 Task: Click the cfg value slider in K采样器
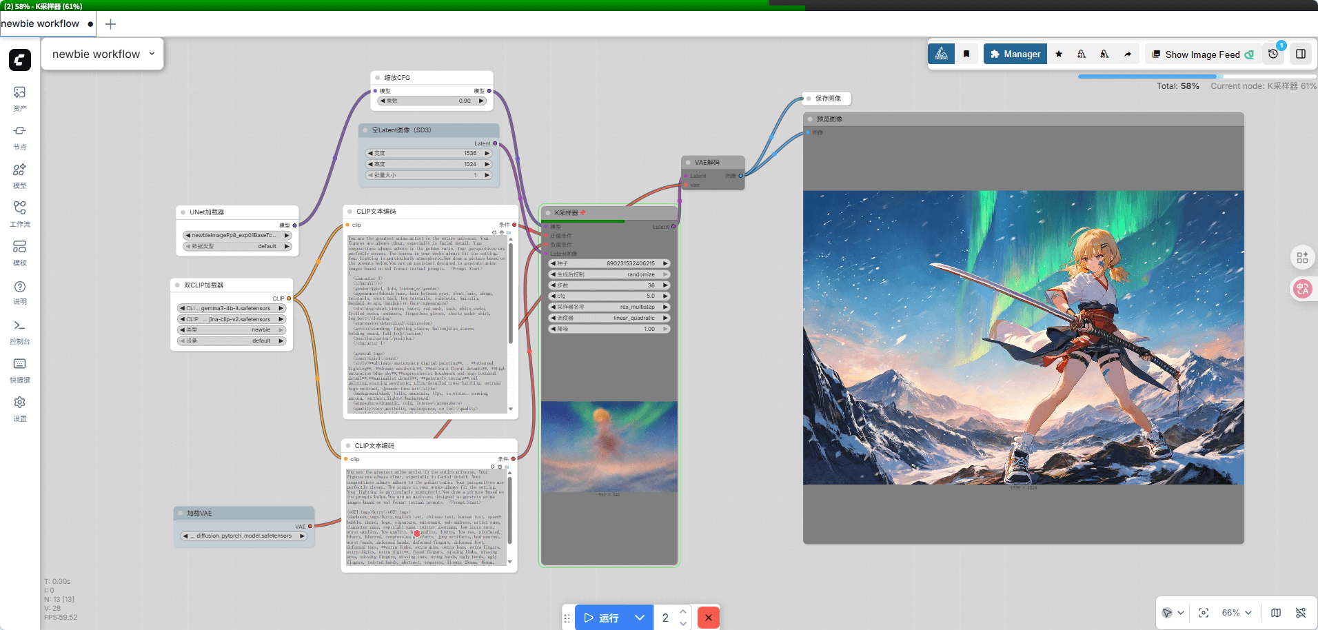pos(609,296)
